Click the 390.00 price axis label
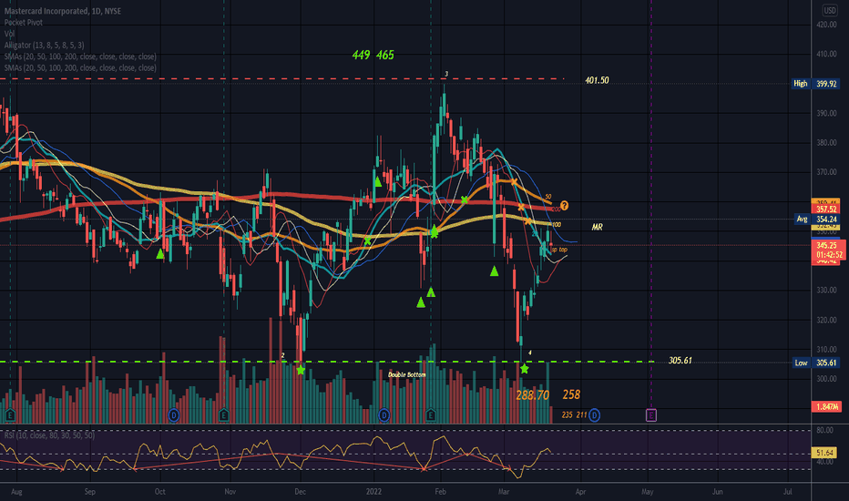 [x=826, y=113]
